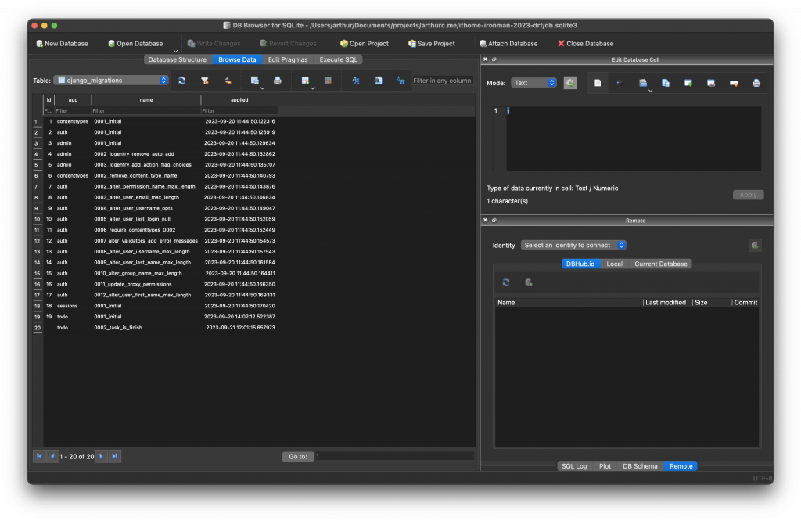
Task: Open the SQL Log bottom tab
Action: point(574,466)
